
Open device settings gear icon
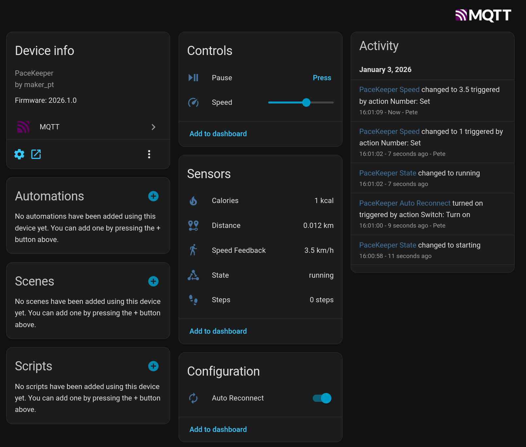pyautogui.click(x=19, y=154)
